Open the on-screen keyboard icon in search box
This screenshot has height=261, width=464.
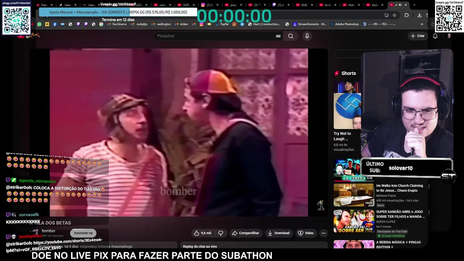(x=278, y=36)
